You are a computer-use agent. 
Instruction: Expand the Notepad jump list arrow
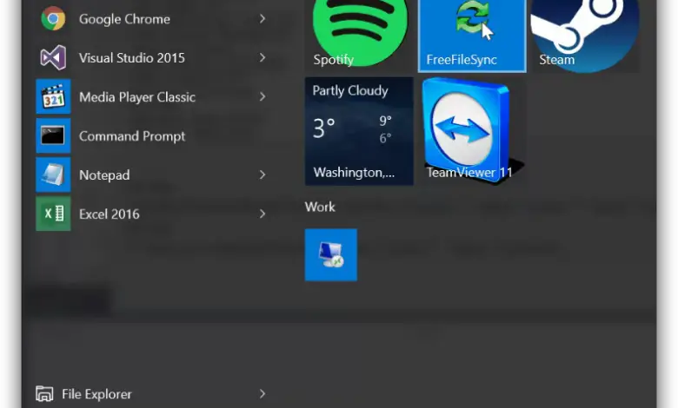pos(262,174)
